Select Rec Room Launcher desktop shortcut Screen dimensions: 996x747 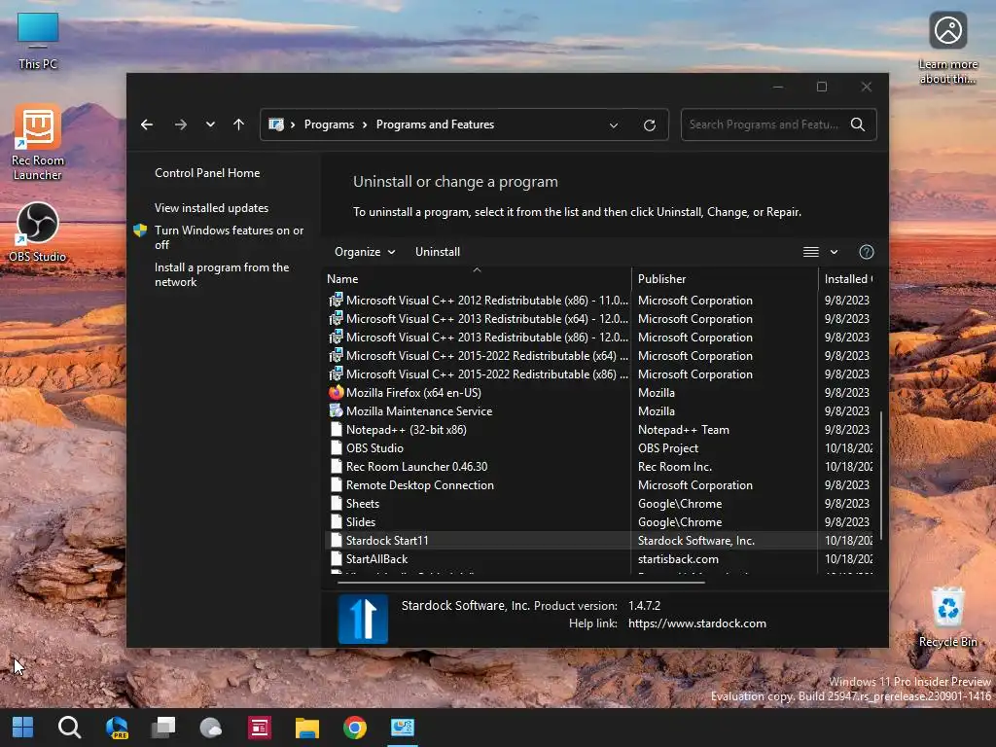click(x=38, y=143)
